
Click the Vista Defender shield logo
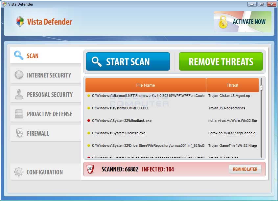[x=20, y=22]
